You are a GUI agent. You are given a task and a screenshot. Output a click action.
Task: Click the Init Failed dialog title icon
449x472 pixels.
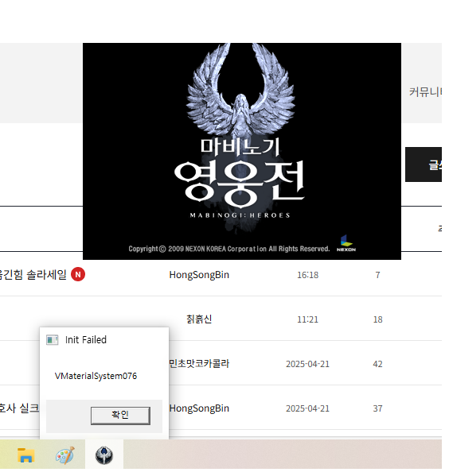pos(53,340)
